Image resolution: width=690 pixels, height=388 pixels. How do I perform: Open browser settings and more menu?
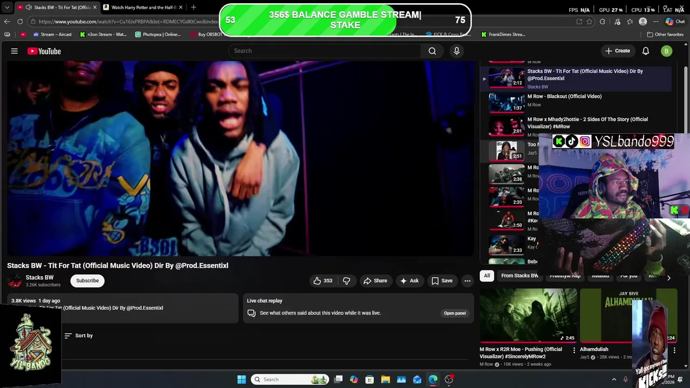pos(655,22)
